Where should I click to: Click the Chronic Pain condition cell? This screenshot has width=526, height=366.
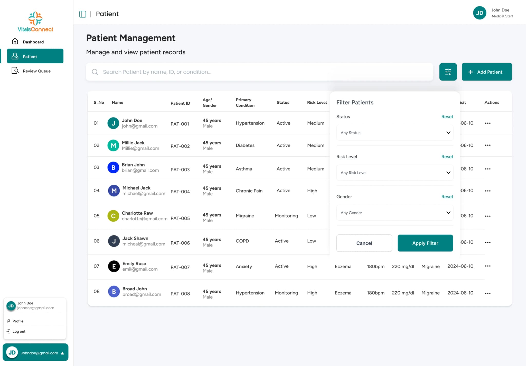pyautogui.click(x=249, y=191)
